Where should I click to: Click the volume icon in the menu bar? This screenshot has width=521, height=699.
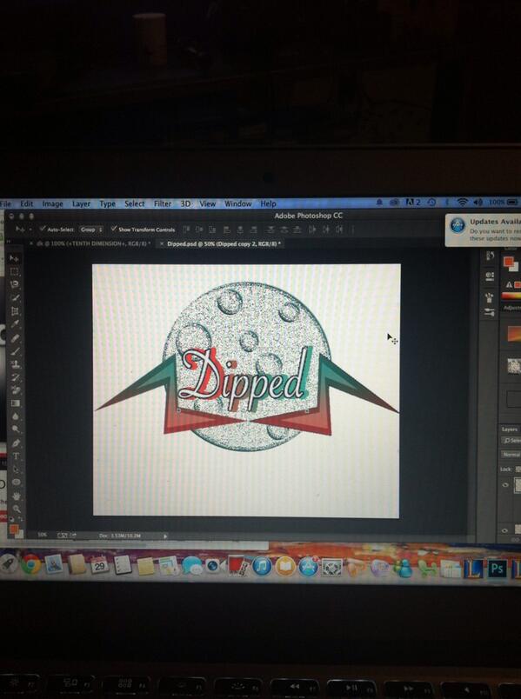pos(478,203)
